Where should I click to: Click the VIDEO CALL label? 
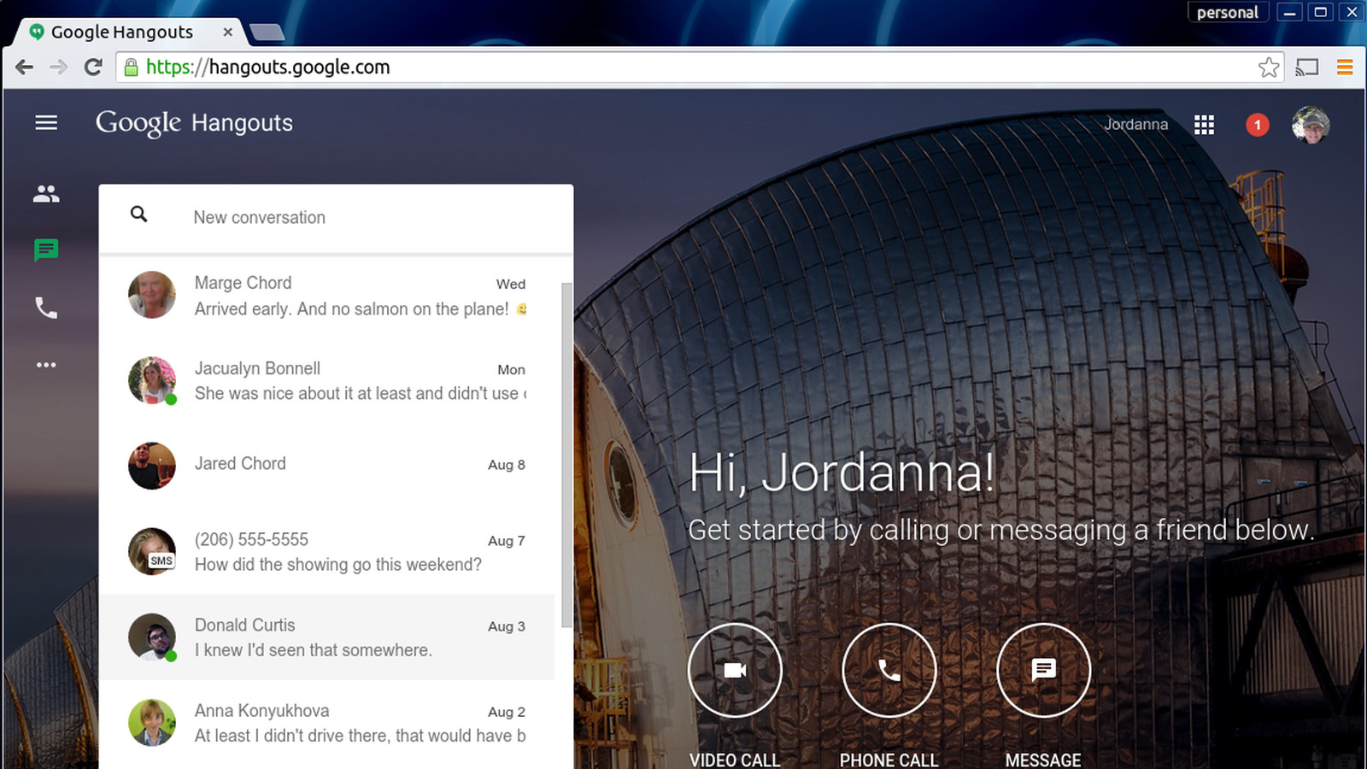point(735,760)
